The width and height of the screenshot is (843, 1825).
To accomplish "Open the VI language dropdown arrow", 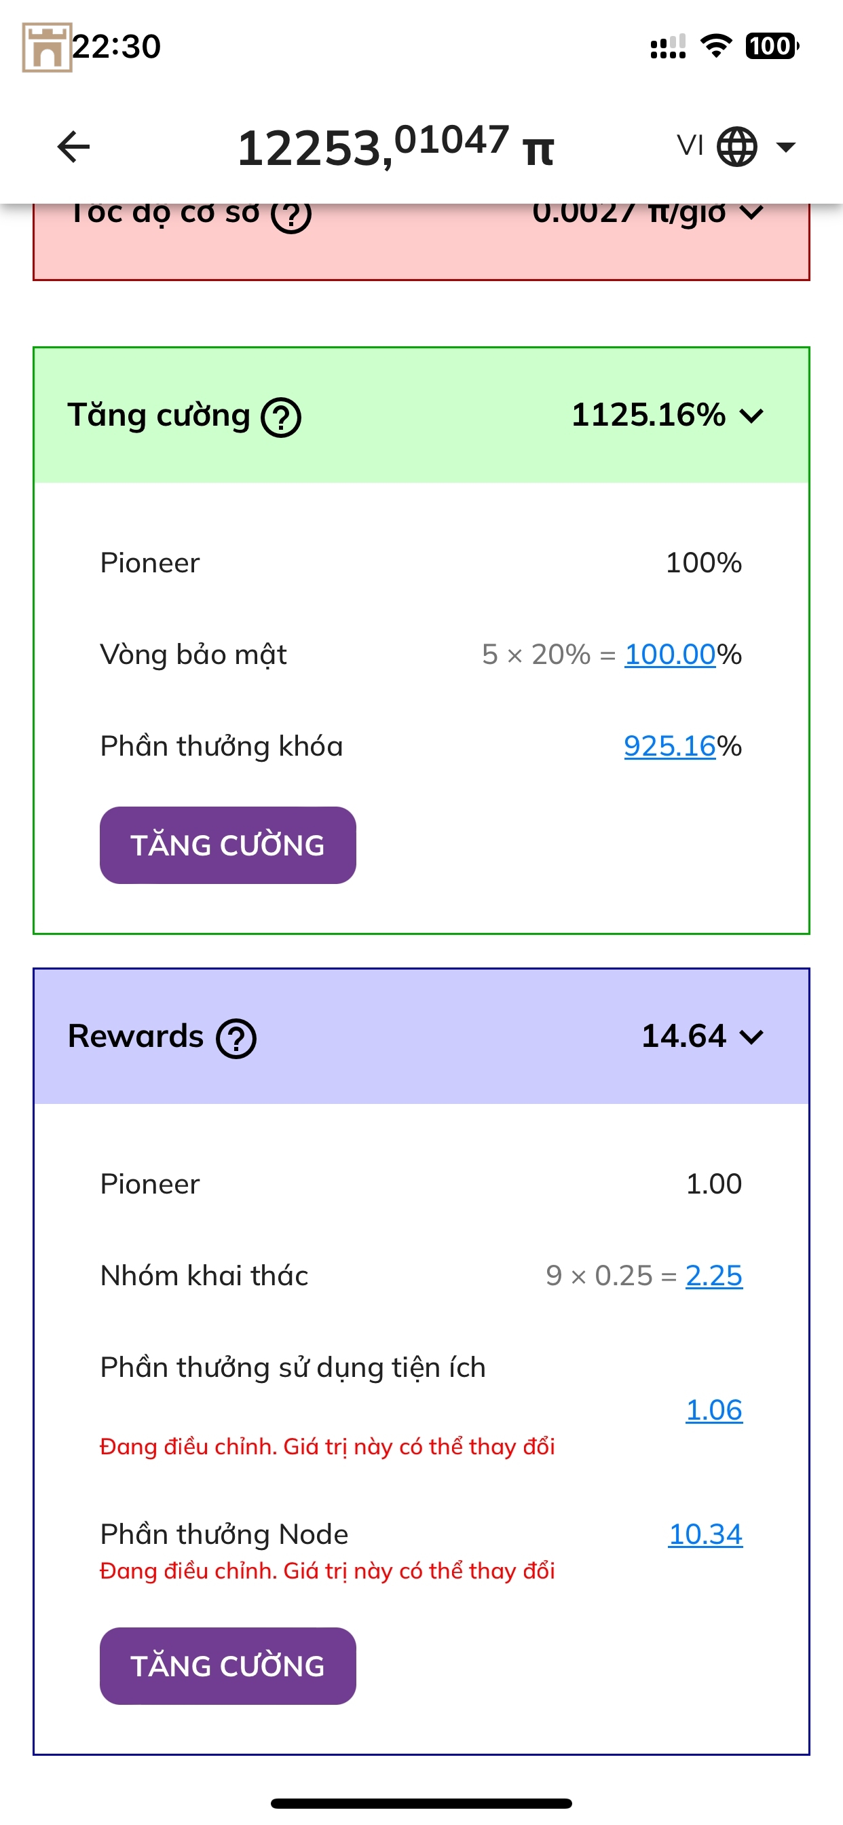I will pos(785,147).
